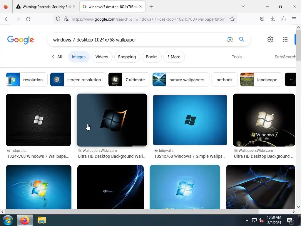Switch to Shopping results
The width and height of the screenshot is (301, 226).
click(127, 57)
